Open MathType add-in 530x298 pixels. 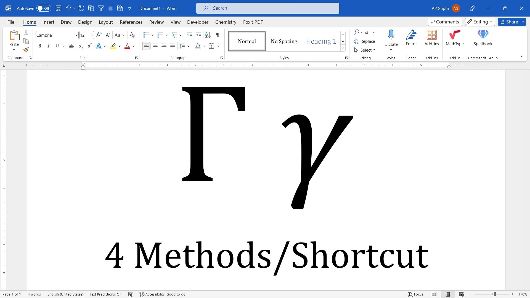[455, 38]
